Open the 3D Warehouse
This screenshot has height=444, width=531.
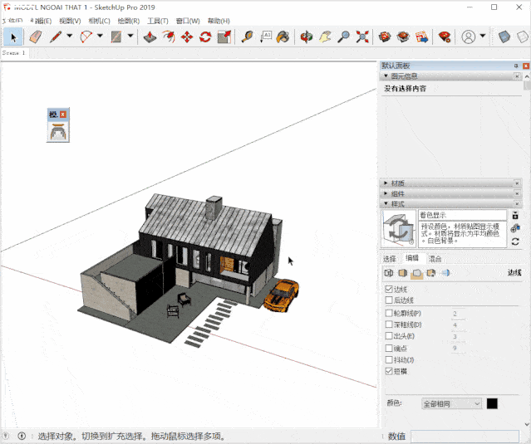[x=385, y=37]
